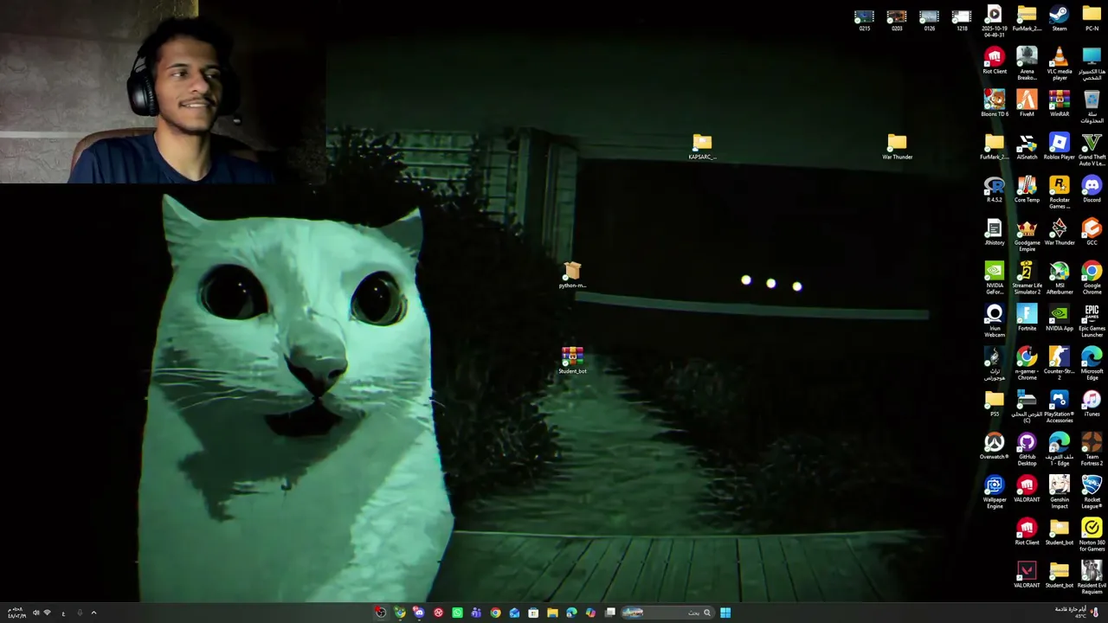This screenshot has height=623, width=1108.
Task: Click the iTunes desktop icon
Action: pyautogui.click(x=1092, y=404)
